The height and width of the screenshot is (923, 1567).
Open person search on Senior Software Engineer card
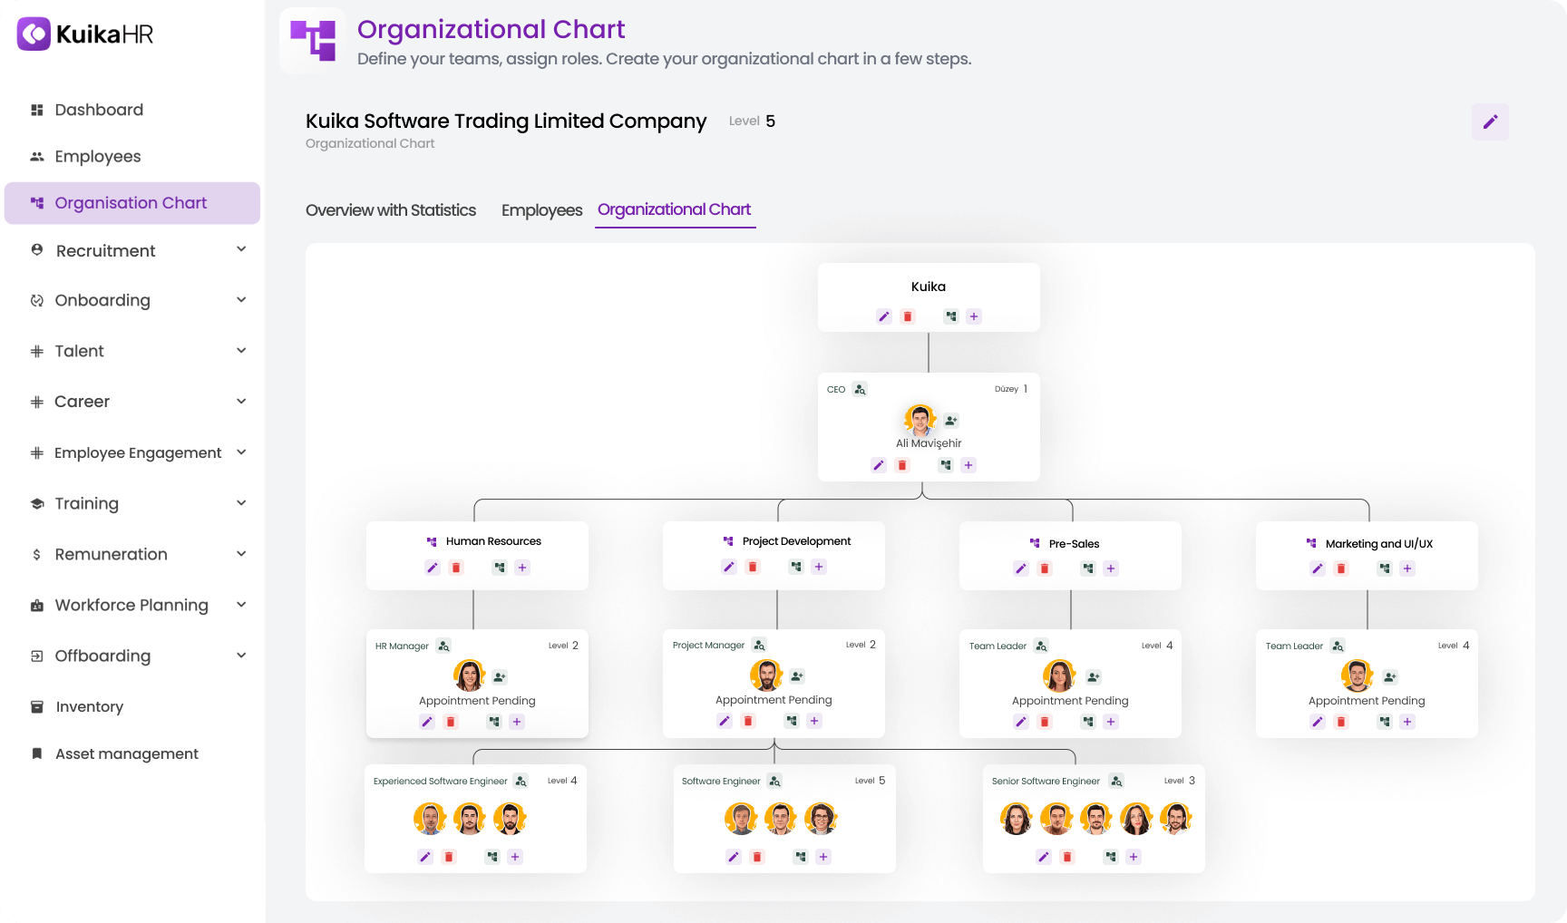(x=1115, y=781)
